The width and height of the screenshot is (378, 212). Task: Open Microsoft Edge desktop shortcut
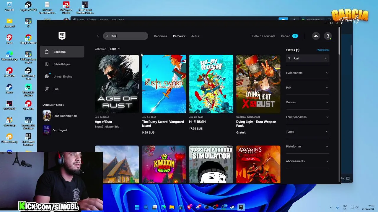click(9, 56)
